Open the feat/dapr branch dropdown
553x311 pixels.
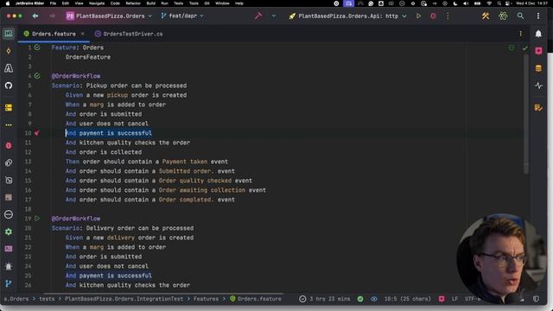tap(182, 16)
